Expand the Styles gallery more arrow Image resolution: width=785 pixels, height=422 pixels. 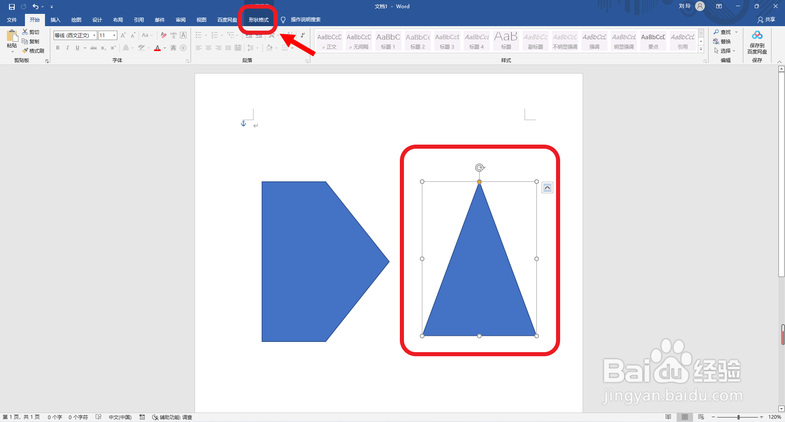point(701,49)
